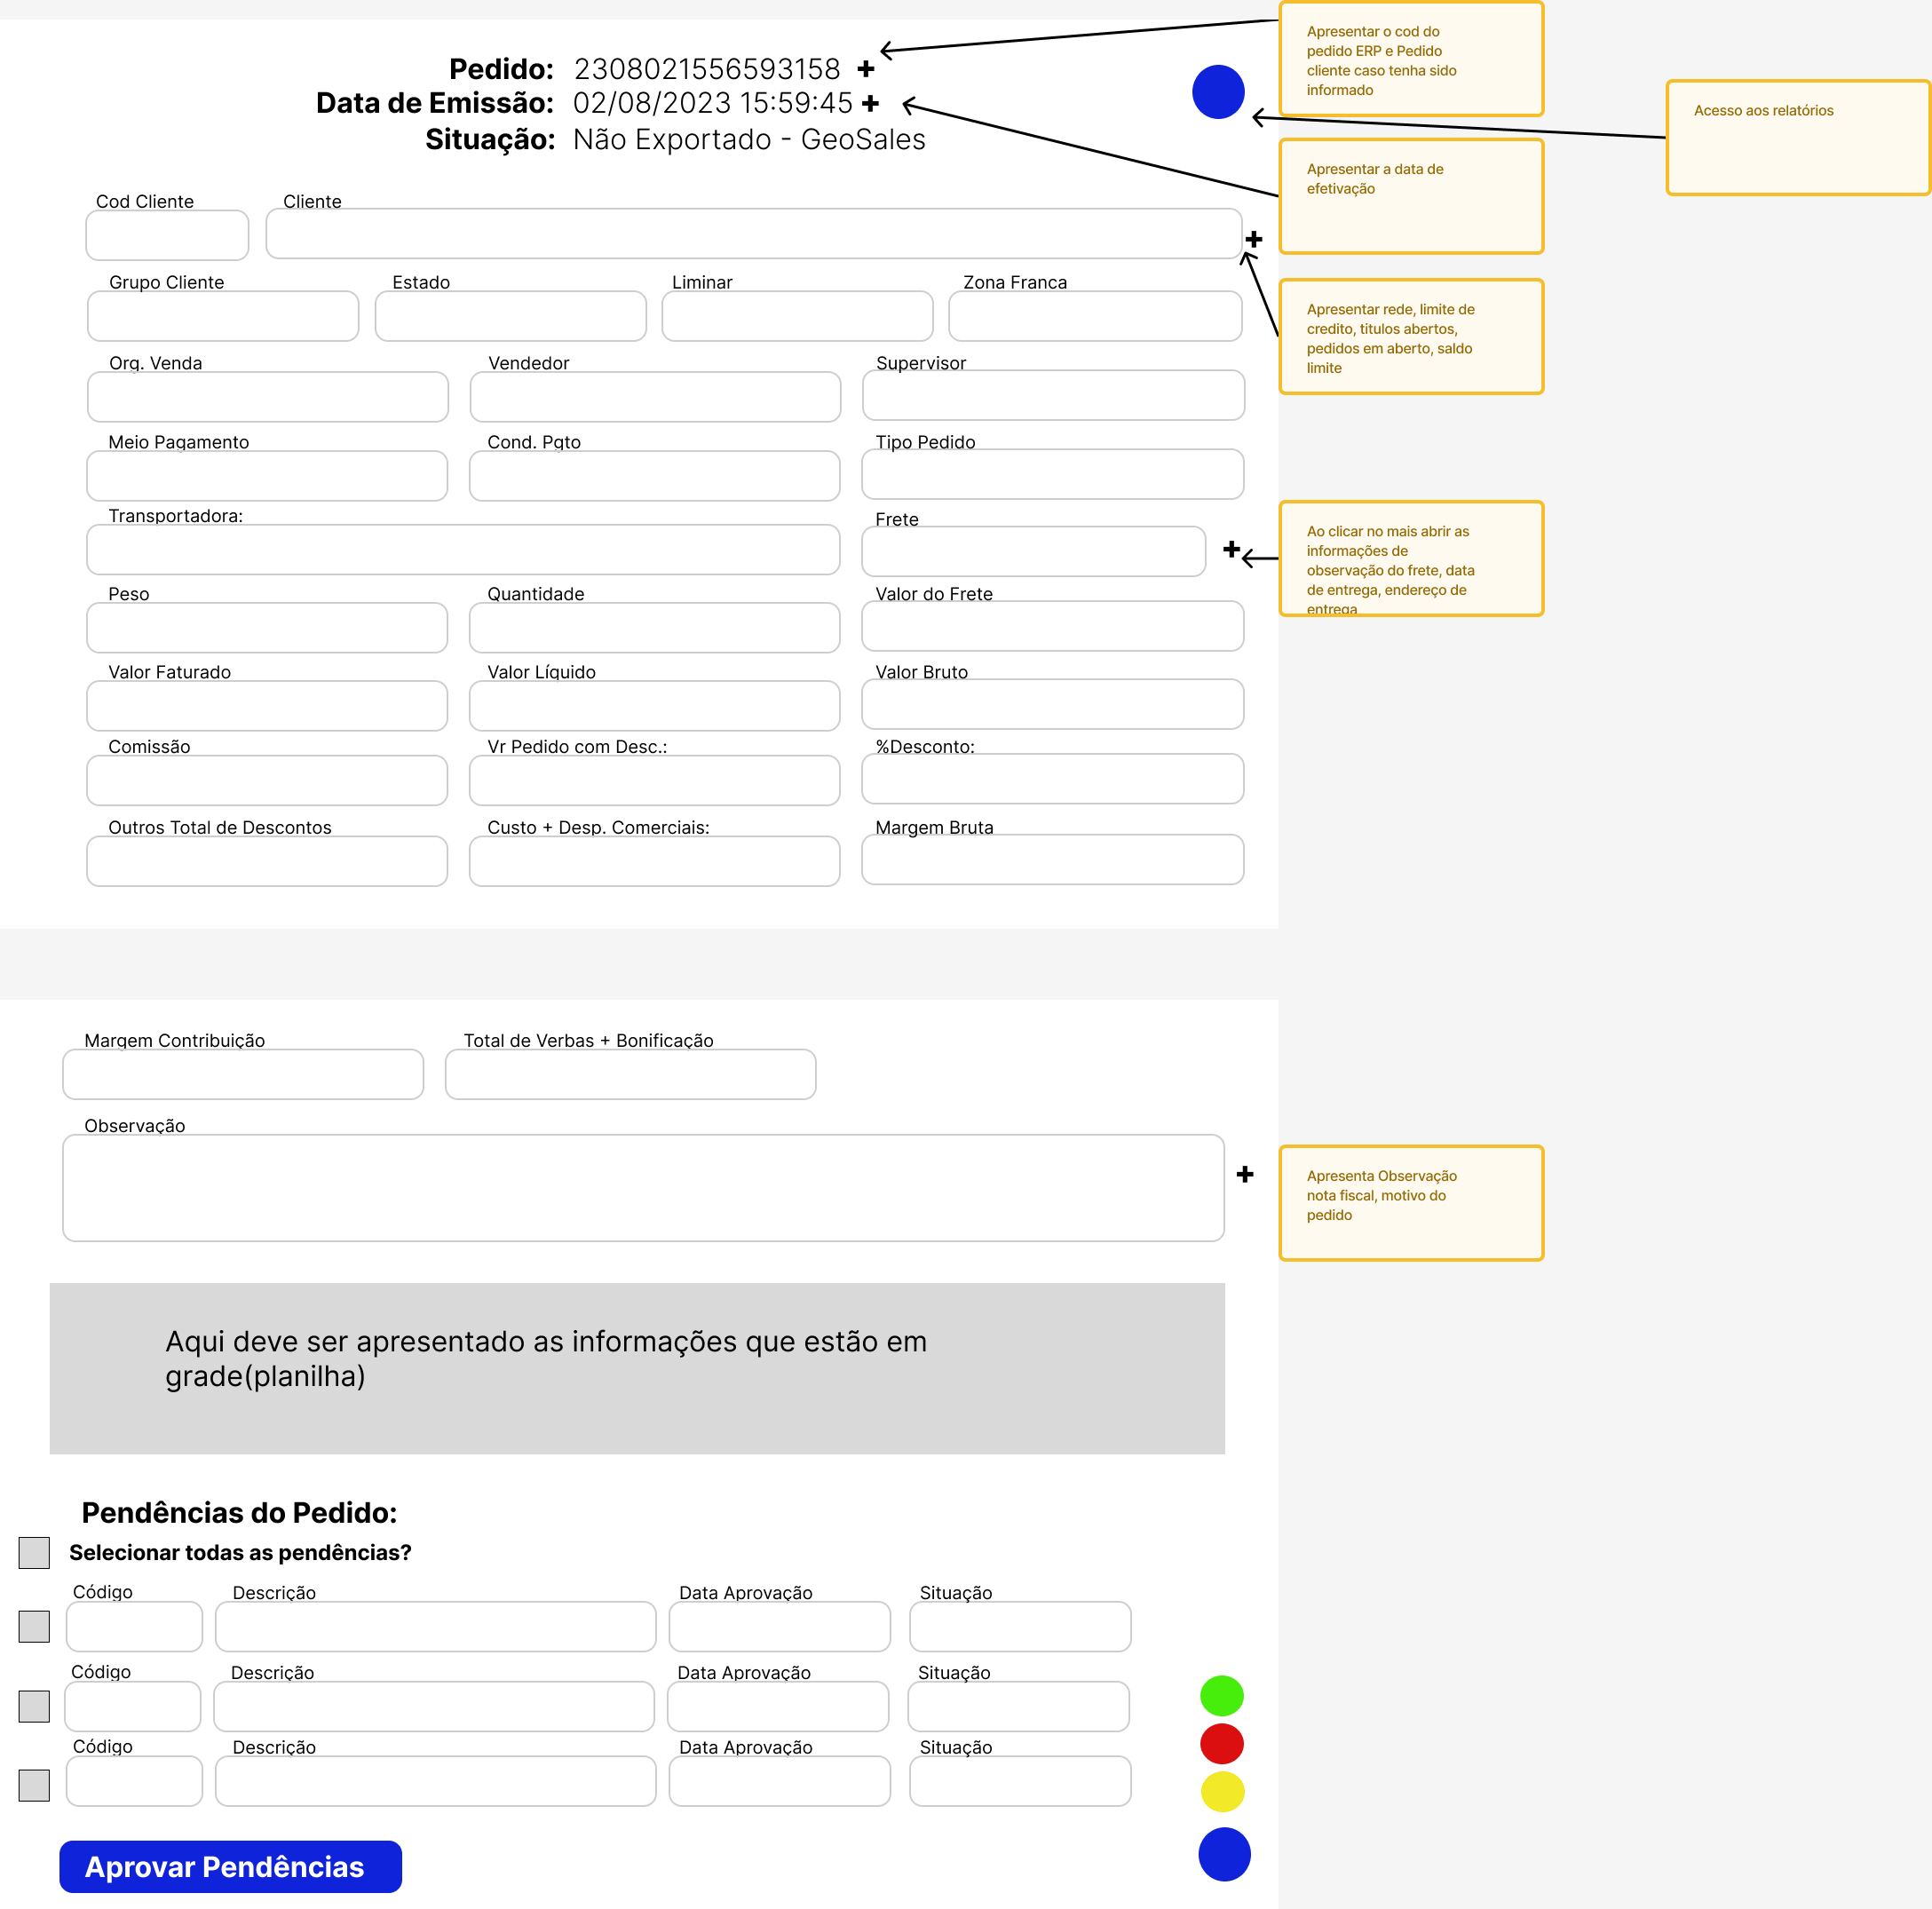The width and height of the screenshot is (1932, 1909).
Task: Check 'Selecionar todas as pendências?' checkbox
Action: 34,1553
